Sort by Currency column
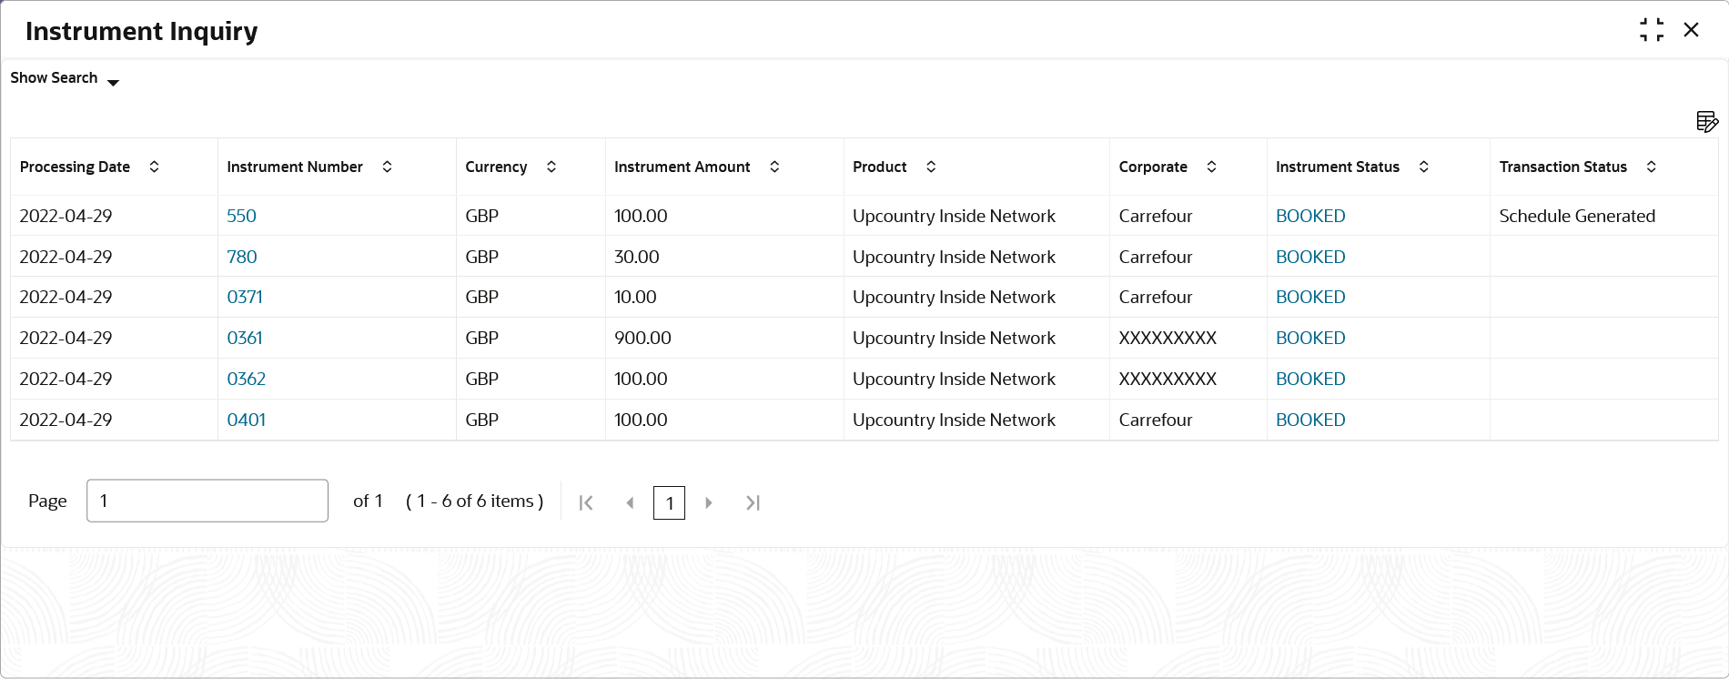This screenshot has width=1729, height=679. (551, 167)
